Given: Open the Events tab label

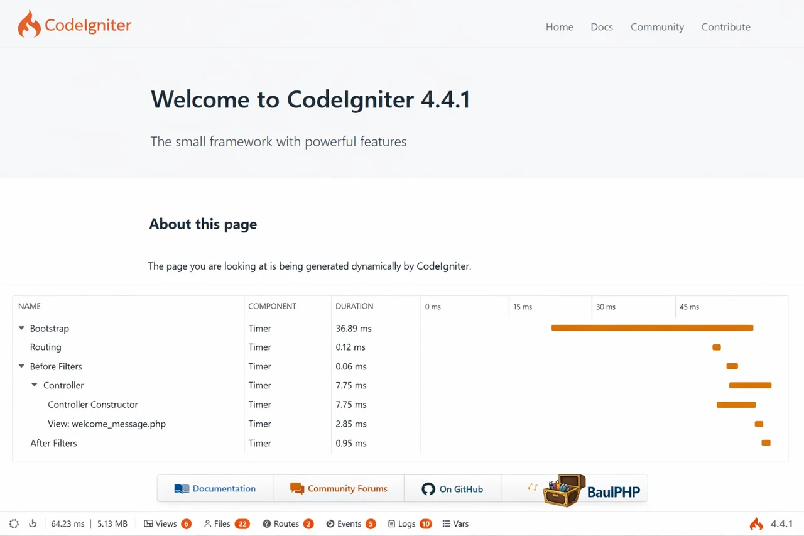Looking at the screenshot, I should point(349,523).
